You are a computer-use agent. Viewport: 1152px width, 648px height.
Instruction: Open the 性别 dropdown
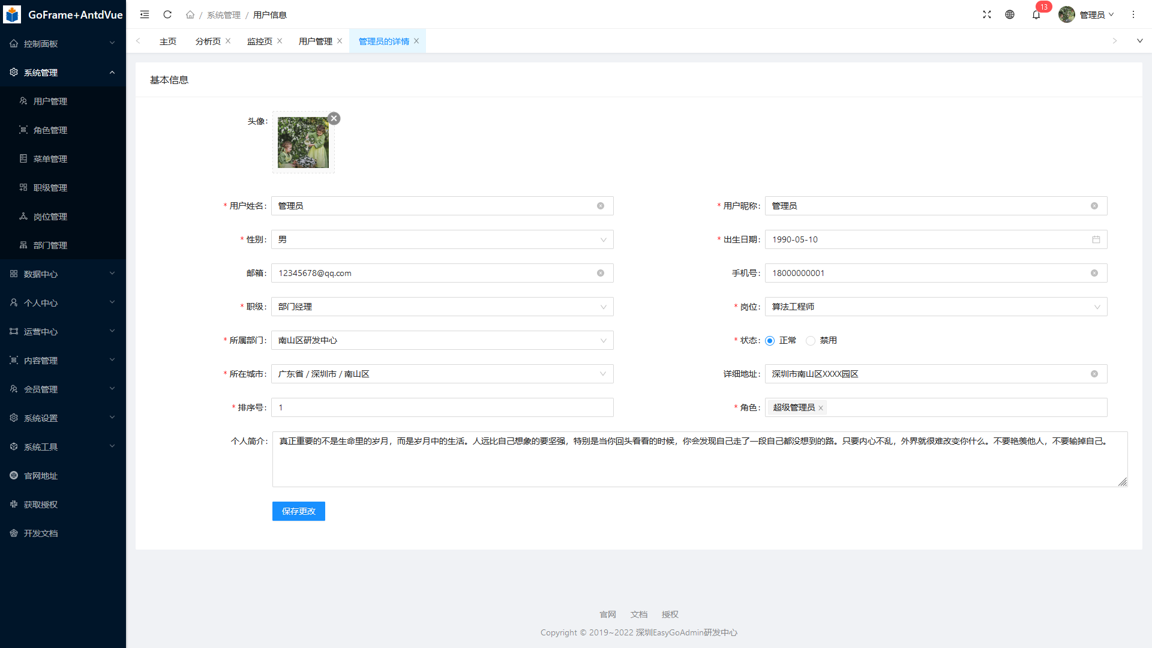442,239
